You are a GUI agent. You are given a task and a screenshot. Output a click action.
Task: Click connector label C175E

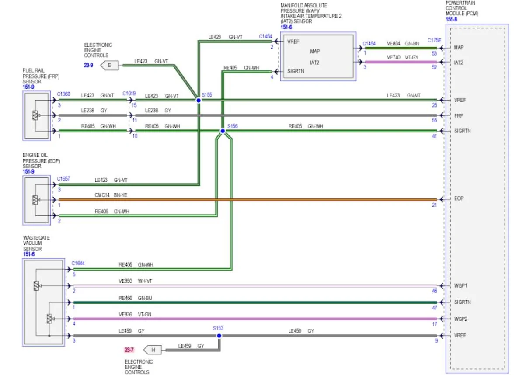(434, 40)
